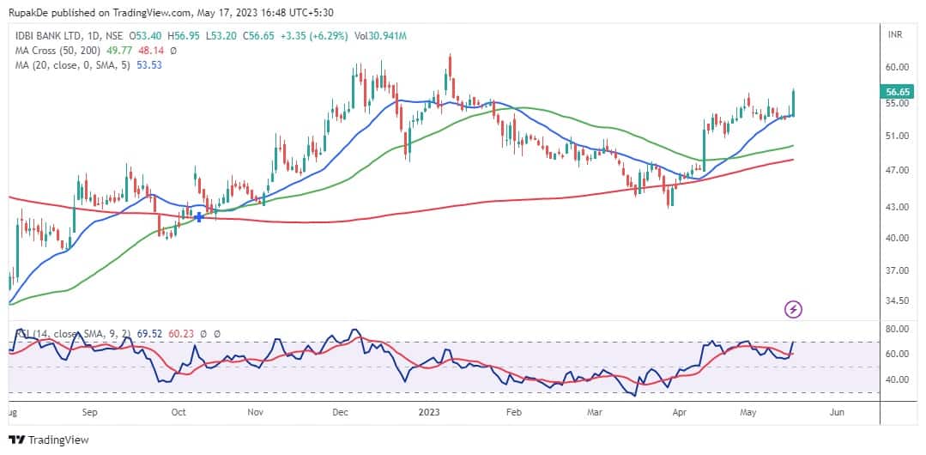The height and width of the screenshot is (455, 926).
Task: Click the 80.00 label on RSI axis
Action: tap(896, 329)
